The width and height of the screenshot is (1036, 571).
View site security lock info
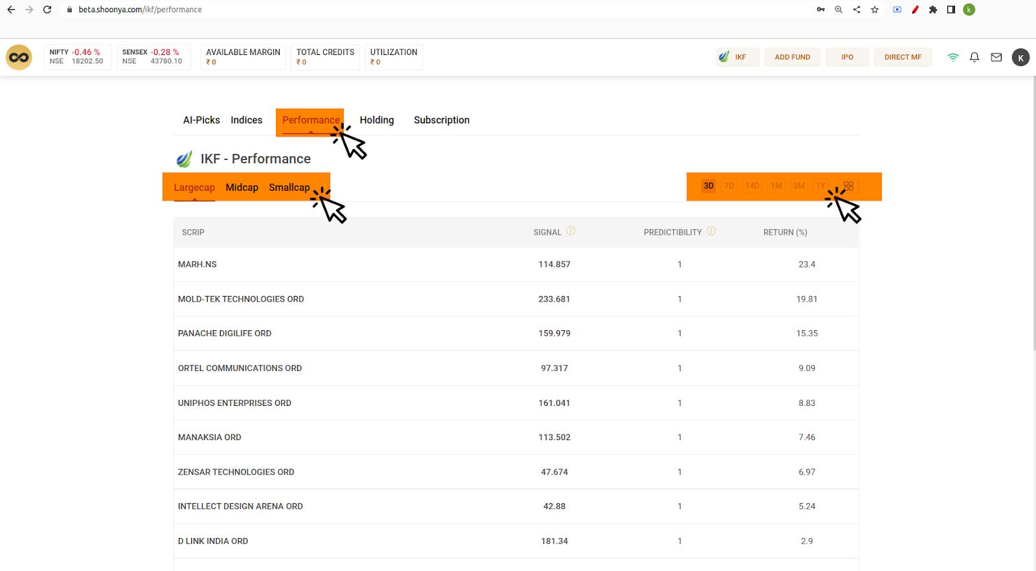pos(69,10)
